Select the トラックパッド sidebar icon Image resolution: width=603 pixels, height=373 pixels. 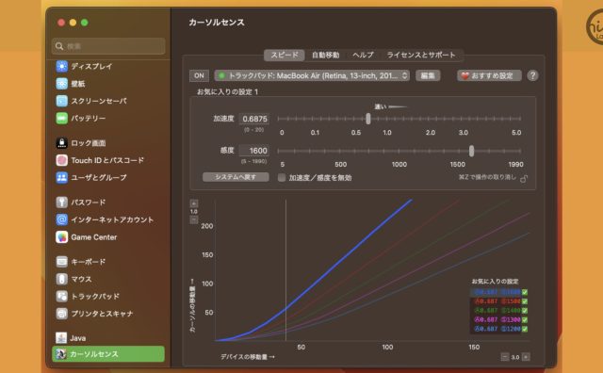click(62, 296)
